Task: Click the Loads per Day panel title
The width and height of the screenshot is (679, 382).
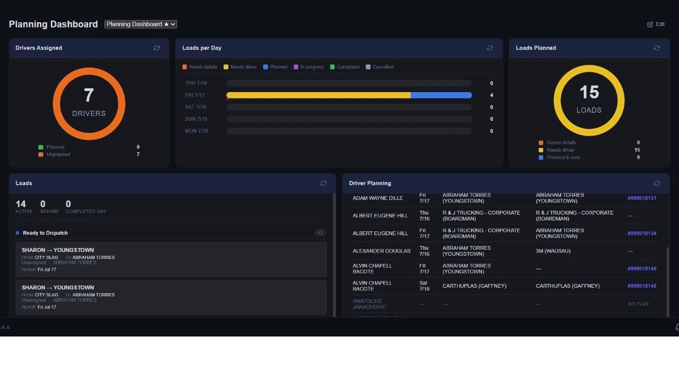Action: point(202,48)
